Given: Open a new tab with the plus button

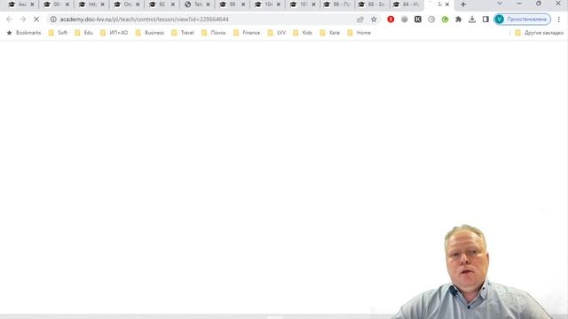Looking at the screenshot, I should [463, 4].
